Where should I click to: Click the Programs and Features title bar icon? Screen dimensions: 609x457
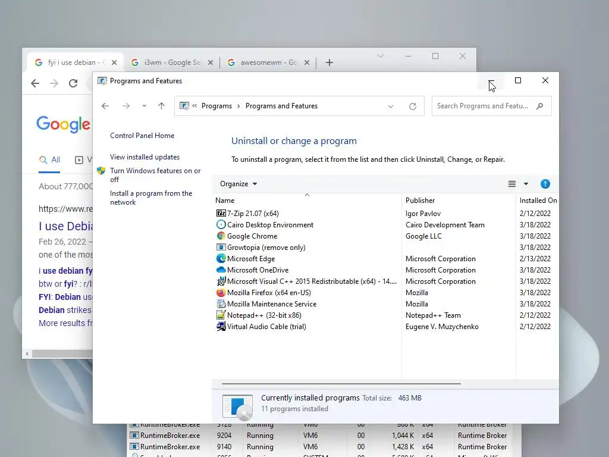102,81
